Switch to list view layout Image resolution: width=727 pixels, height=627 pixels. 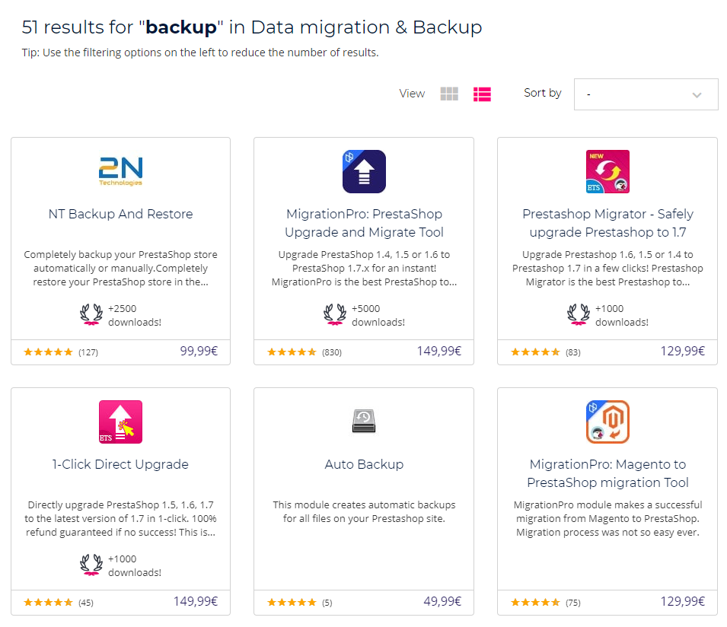pyautogui.click(x=482, y=94)
